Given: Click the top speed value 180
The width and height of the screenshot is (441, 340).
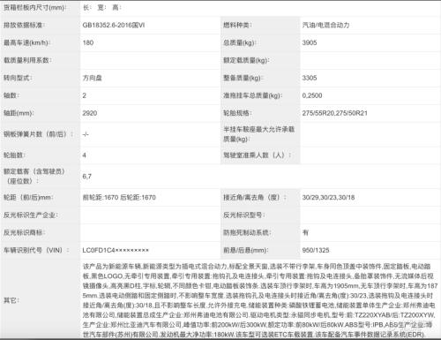Looking at the screenshot, I should coord(88,42).
